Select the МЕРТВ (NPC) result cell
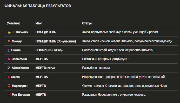The width and height of the screenshot is (180, 103). pos(45,68)
